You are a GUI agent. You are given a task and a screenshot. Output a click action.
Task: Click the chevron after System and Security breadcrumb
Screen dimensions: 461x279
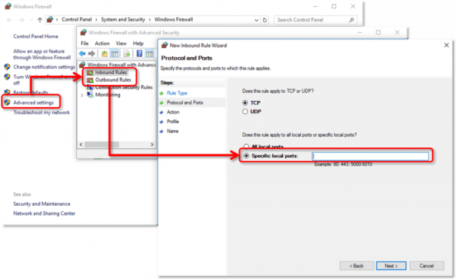[150, 19]
